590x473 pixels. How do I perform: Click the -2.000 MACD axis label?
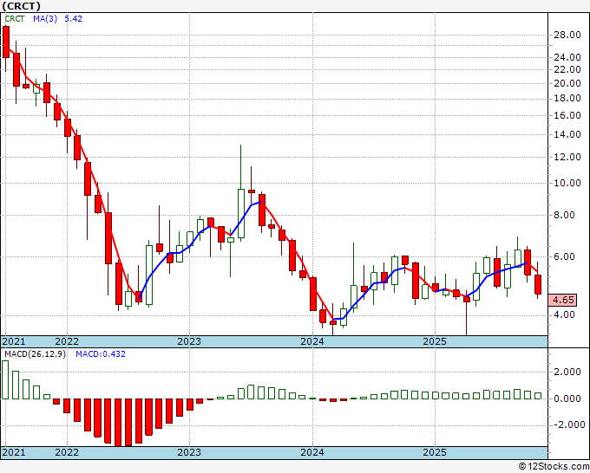(567, 424)
